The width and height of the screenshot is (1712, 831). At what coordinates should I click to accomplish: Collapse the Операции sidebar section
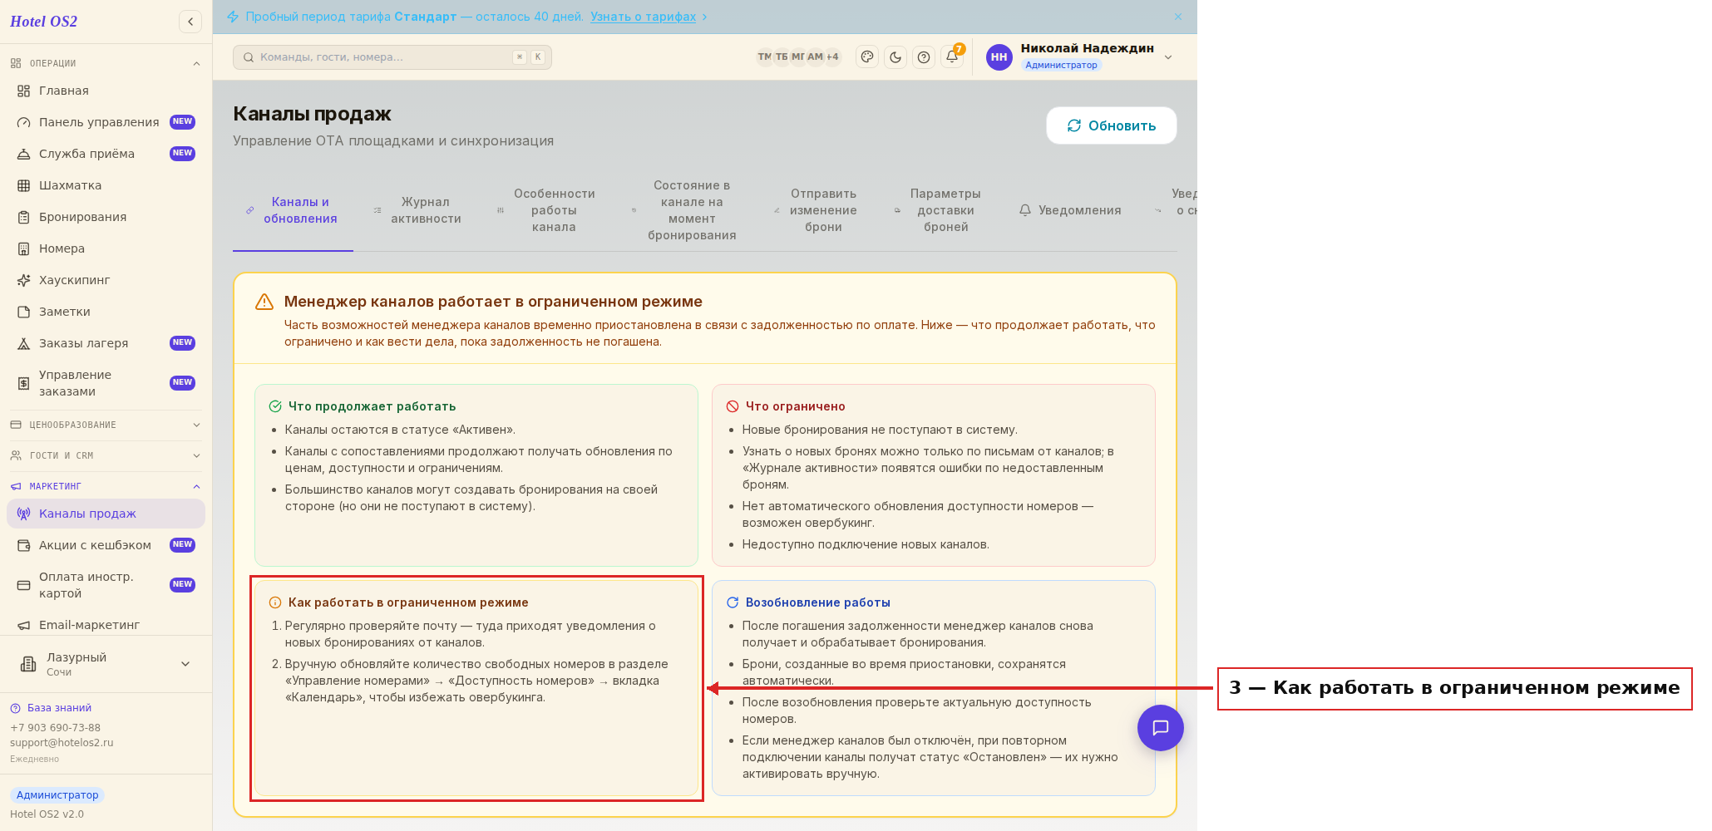pyautogui.click(x=106, y=63)
